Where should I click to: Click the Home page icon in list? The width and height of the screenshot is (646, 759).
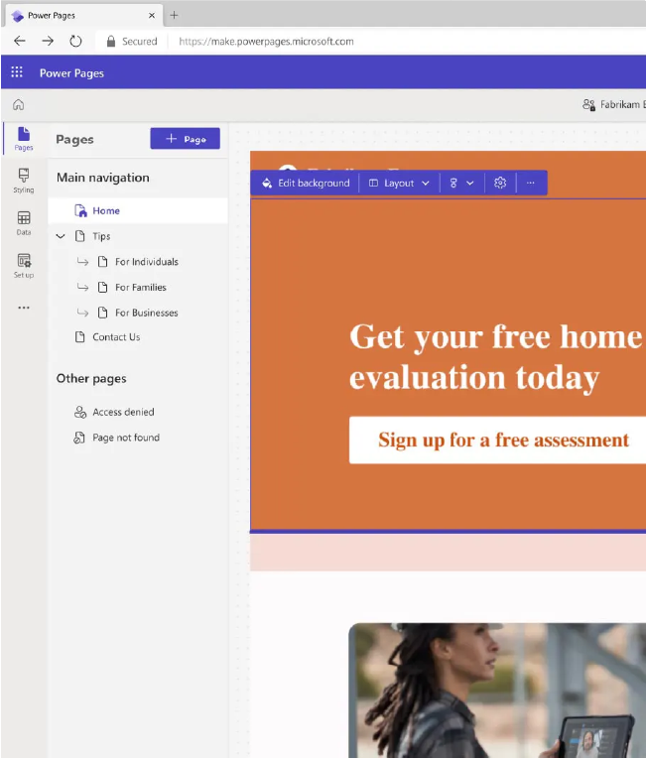point(80,210)
